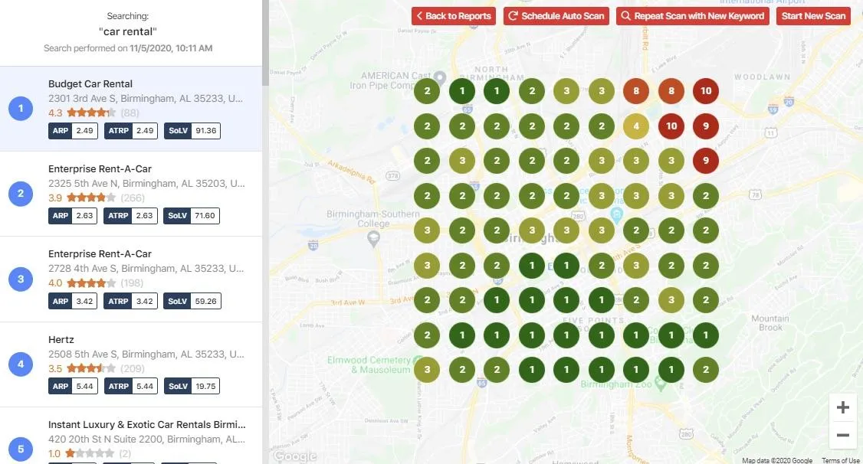This screenshot has width=863, height=464.
Task: Click the SoLV 71.60 badge
Action: coord(192,215)
